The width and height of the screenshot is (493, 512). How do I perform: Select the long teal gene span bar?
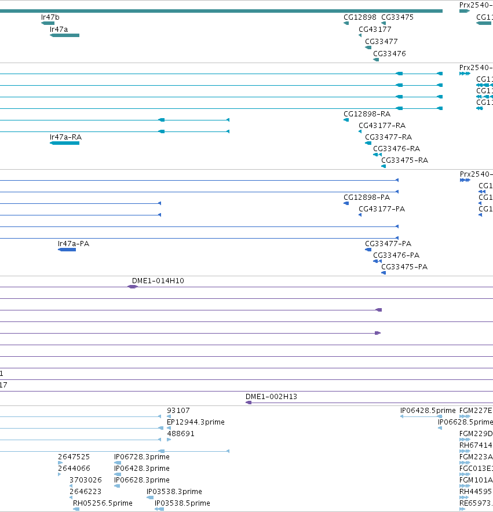221,11
